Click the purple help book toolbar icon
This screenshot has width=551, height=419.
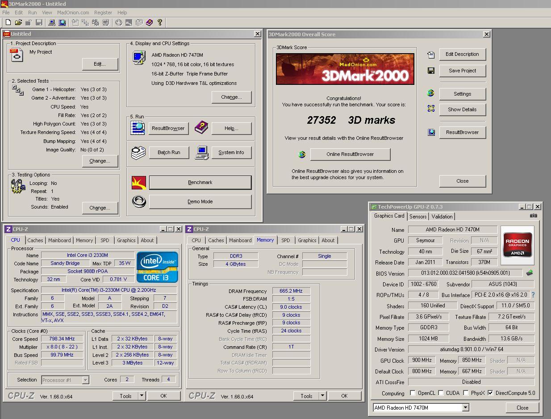(x=149, y=22)
